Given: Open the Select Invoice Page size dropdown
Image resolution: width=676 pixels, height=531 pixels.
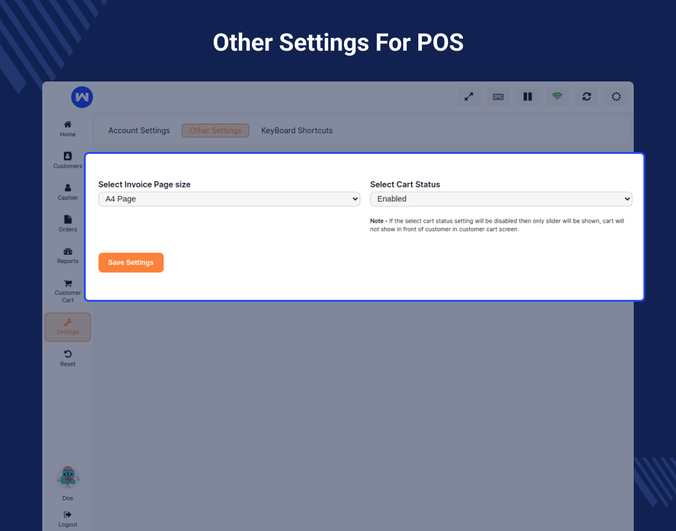Looking at the screenshot, I should point(229,199).
